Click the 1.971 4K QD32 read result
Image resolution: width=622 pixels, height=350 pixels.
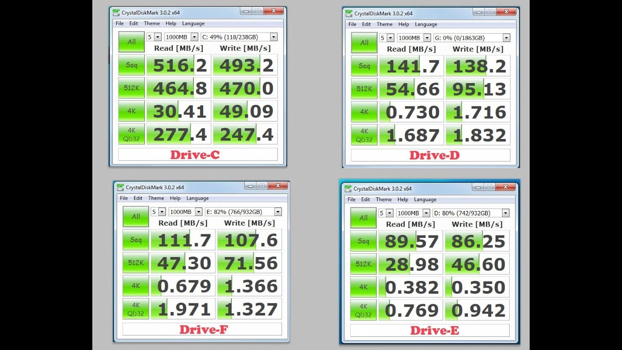click(x=183, y=309)
